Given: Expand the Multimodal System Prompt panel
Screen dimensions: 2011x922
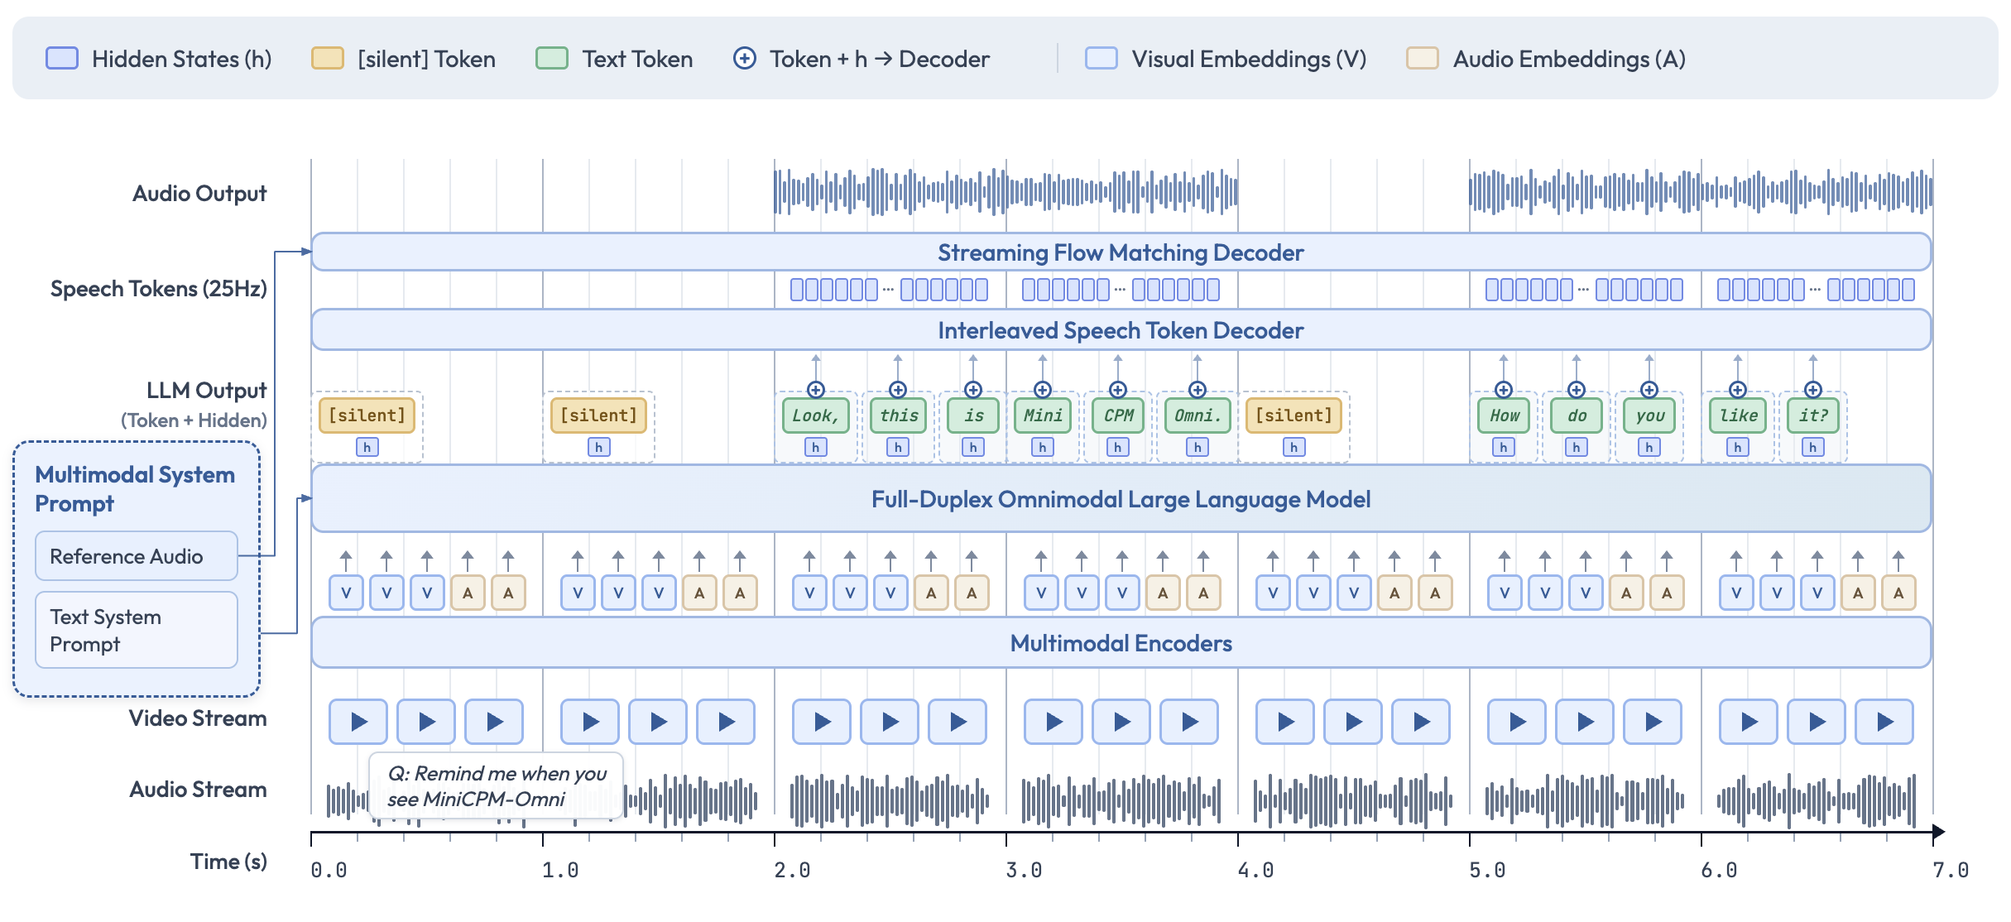Looking at the screenshot, I should 137,488.
